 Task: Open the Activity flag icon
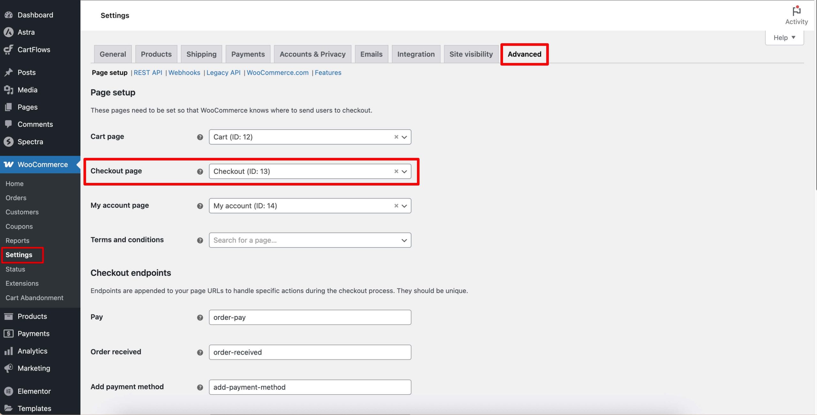click(x=797, y=11)
